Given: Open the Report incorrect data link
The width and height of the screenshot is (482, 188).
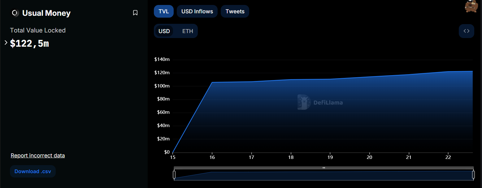Looking at the screenshot, I should pyautogui.click(x=37, y=155).
